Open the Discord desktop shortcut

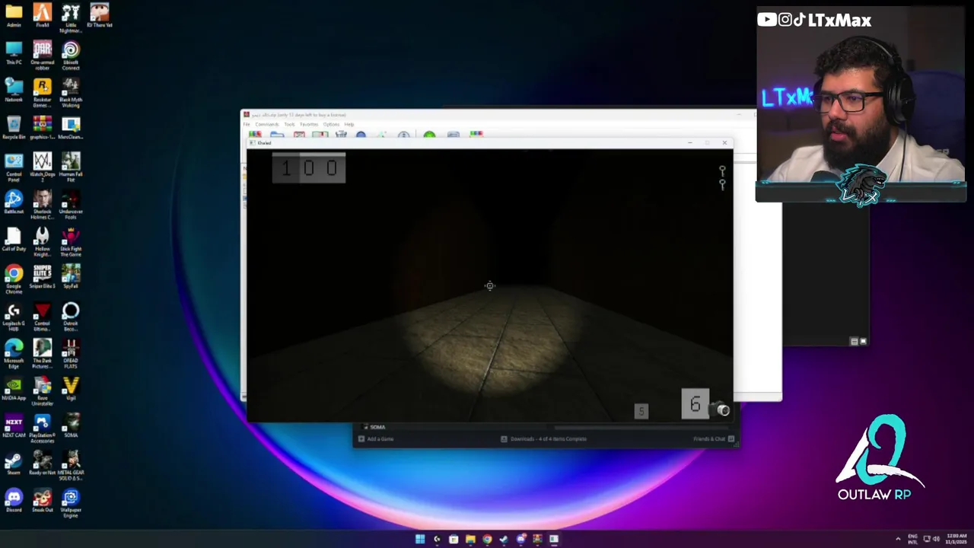(14, 501)
